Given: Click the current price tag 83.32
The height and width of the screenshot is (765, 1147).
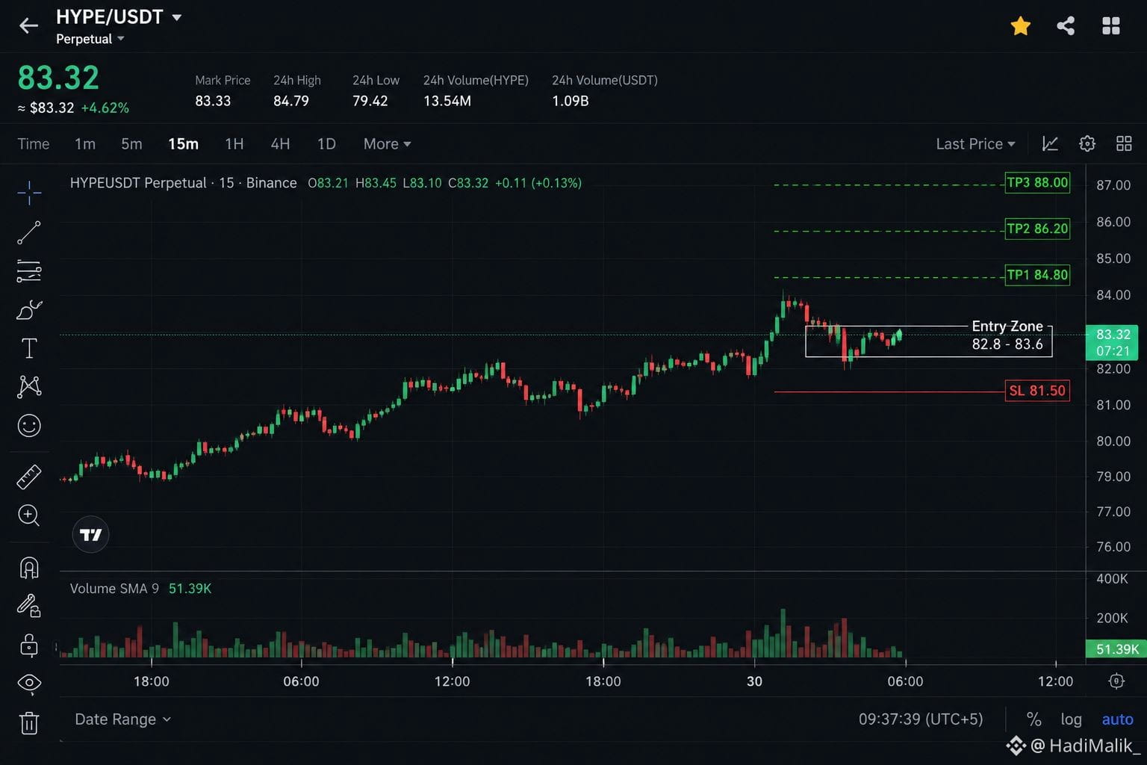Looking at the screenshot, I should [x=1113, y=342].
